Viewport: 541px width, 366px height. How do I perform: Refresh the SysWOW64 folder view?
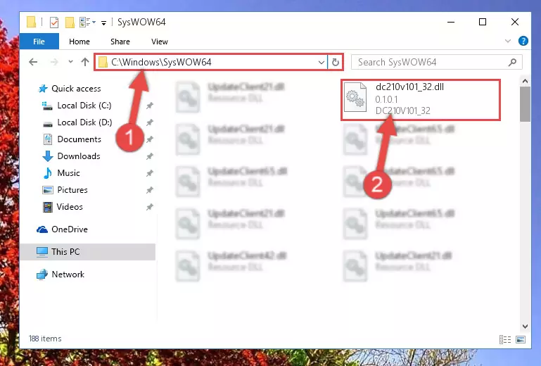(336, 63)
